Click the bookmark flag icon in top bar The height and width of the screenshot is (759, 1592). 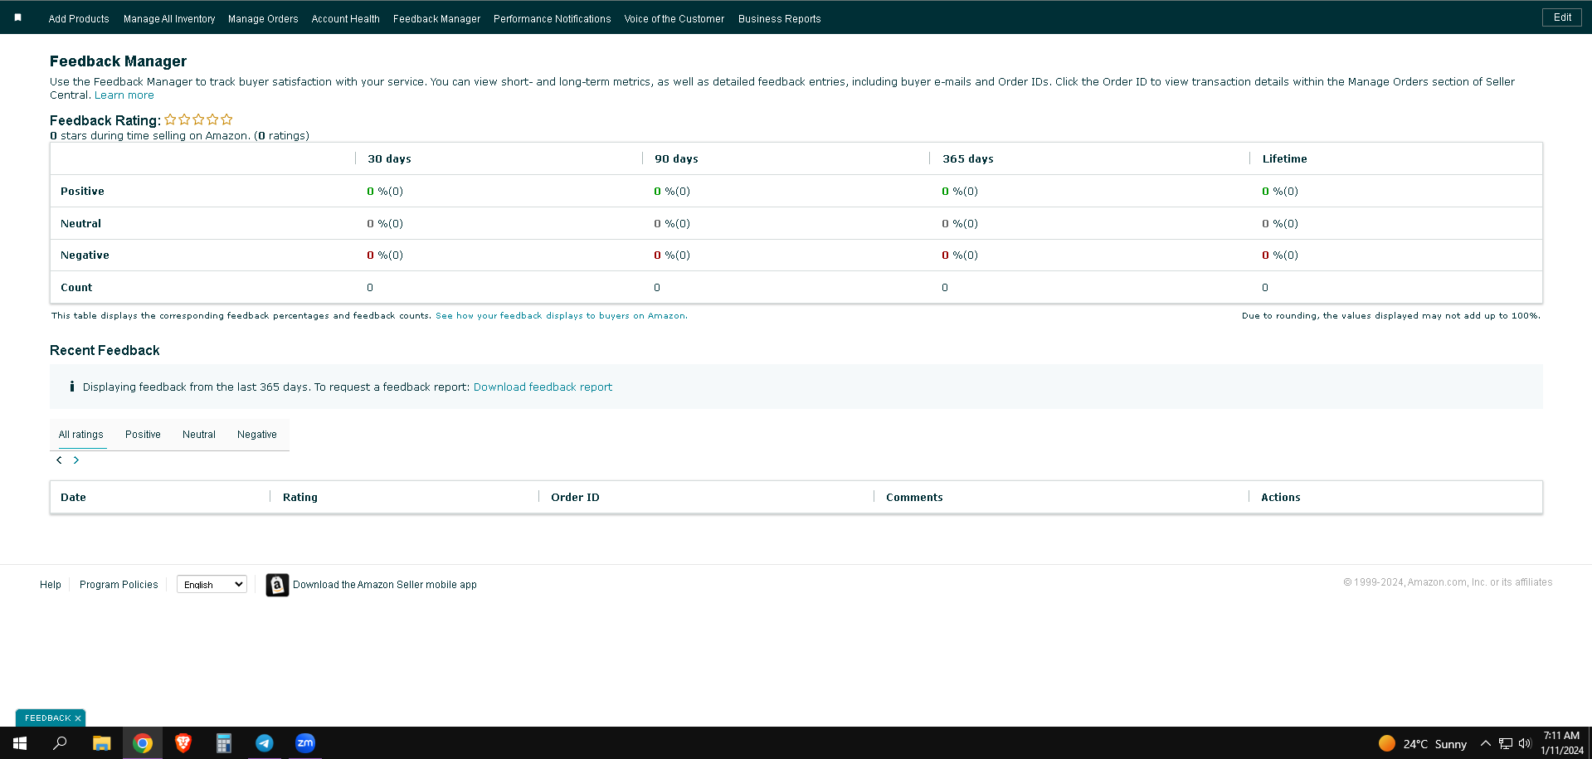coord(17,17)
